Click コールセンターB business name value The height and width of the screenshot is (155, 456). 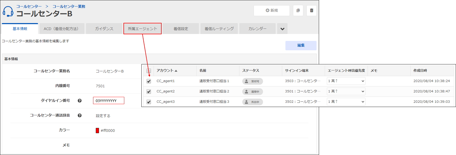click(110, 71)
